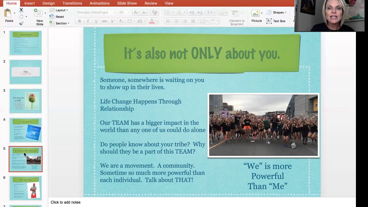Expand the New Slide dropdown arrow
The image size is (368, 207).
(x=45, y=13)
